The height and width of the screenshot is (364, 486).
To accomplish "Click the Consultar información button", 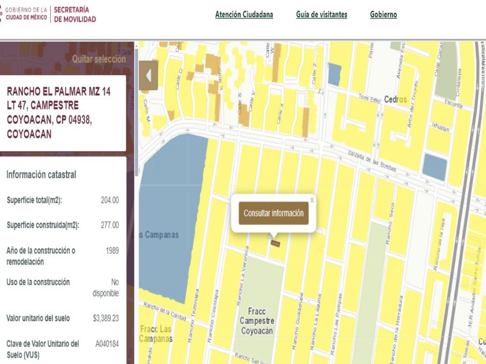I will coord(273,213).
